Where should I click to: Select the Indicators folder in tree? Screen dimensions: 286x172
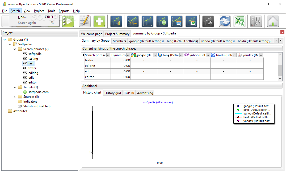click(30, 102)
